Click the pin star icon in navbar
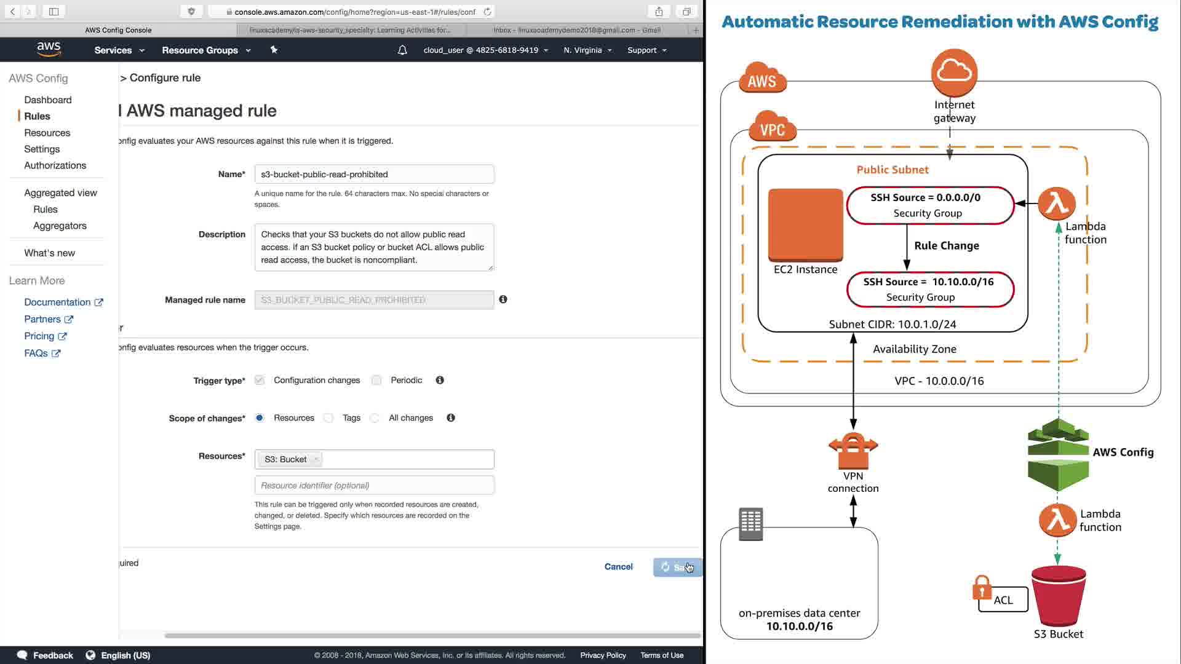This screenshot has width=1181, height=664. coord(274,50)
